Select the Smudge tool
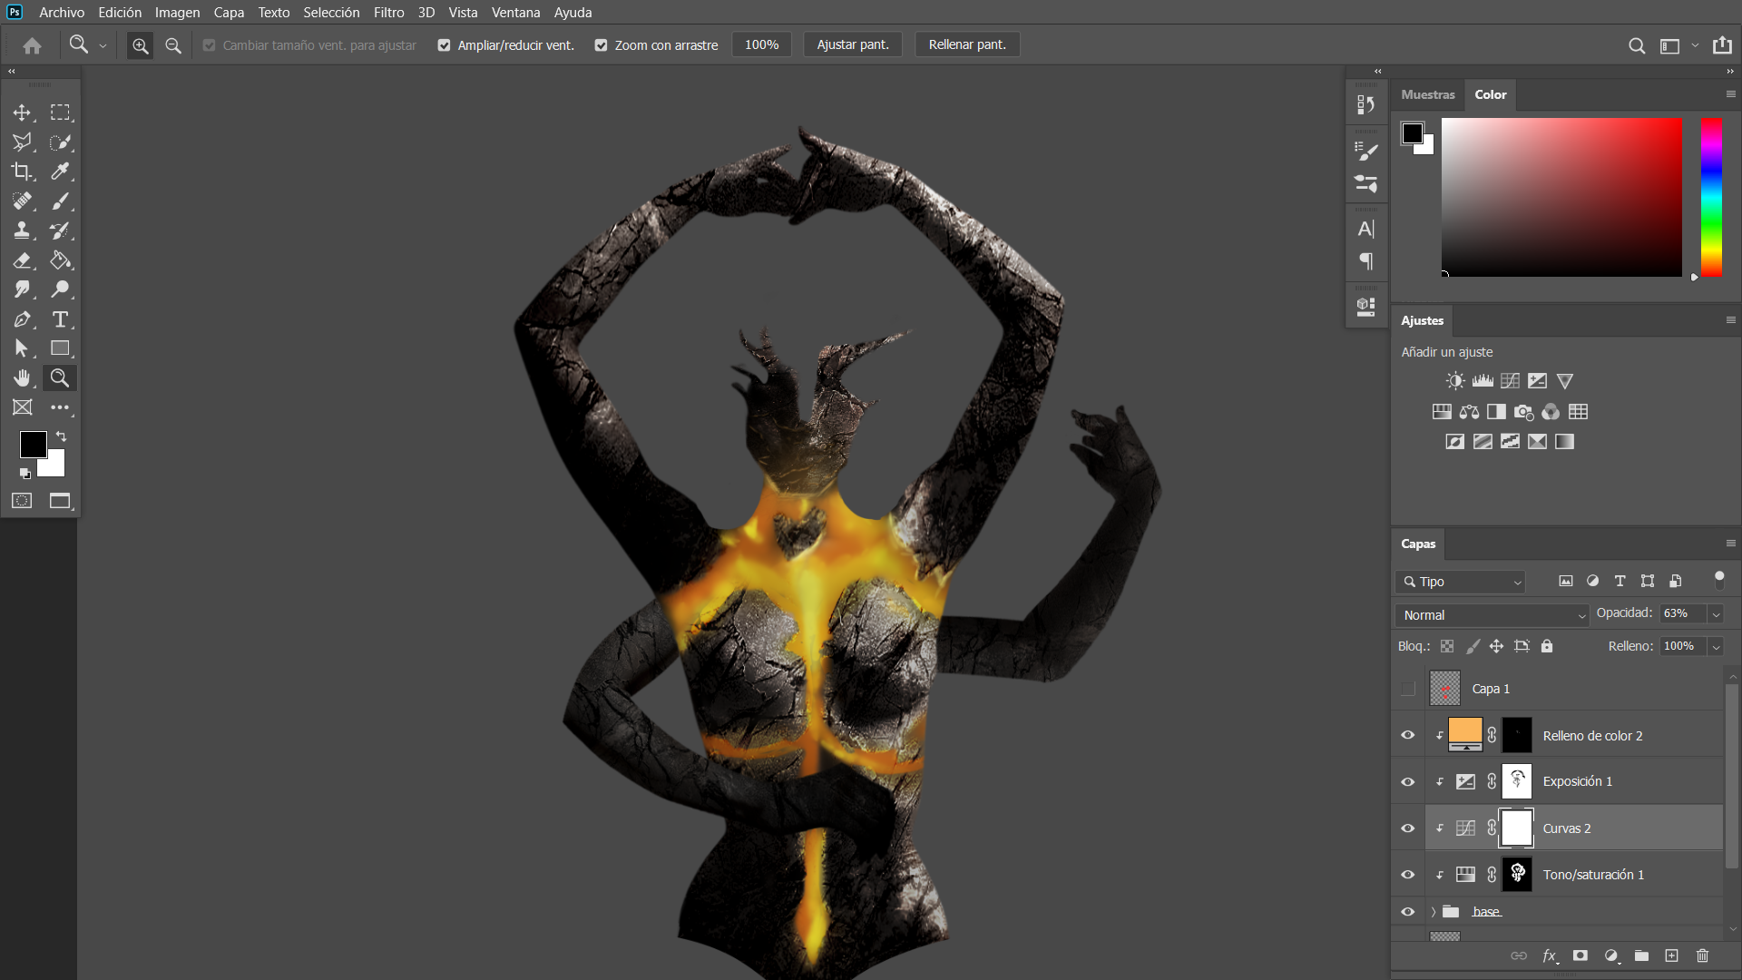Viewport: 1742px width, 980px height. coord(22,289)
